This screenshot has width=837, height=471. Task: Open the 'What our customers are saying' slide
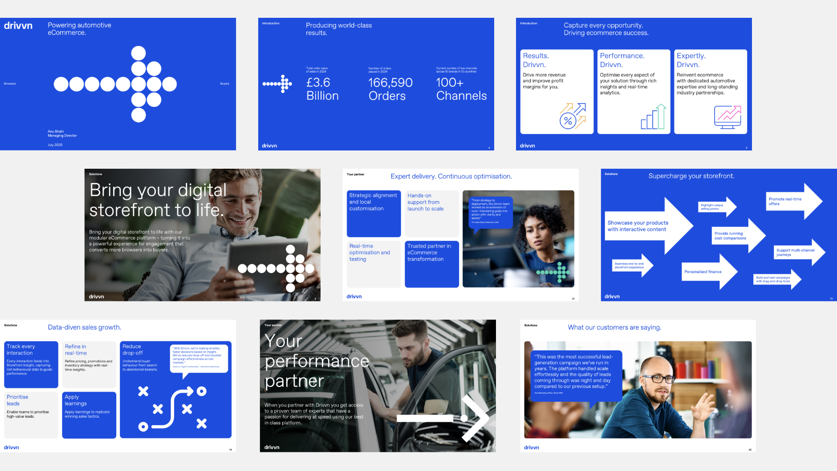coord(638,386)
